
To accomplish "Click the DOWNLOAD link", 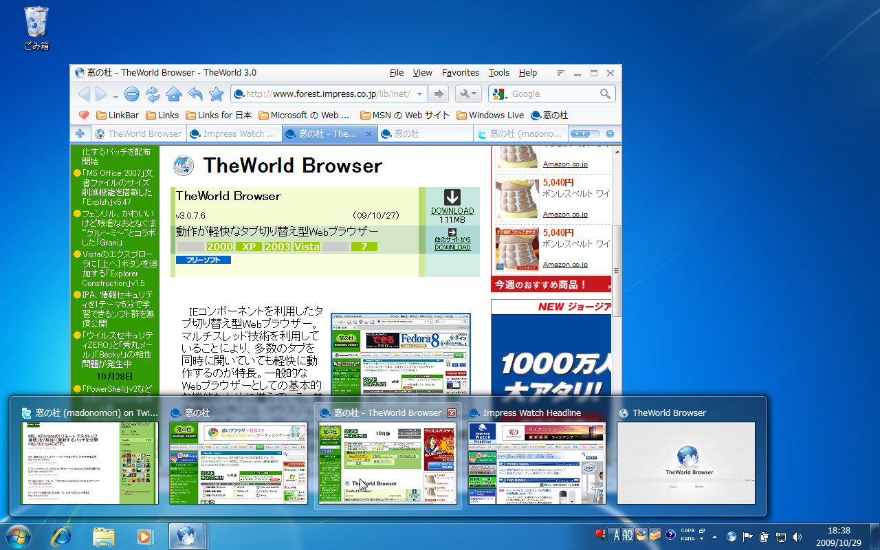I will (x=452, y=211).
